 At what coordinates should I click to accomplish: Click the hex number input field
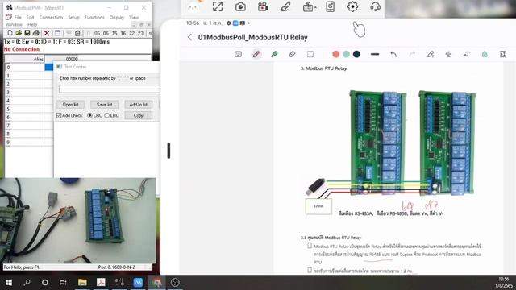110,89
